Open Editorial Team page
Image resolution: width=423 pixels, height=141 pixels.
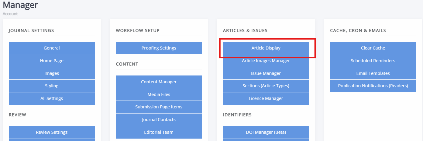click(159, 132)
